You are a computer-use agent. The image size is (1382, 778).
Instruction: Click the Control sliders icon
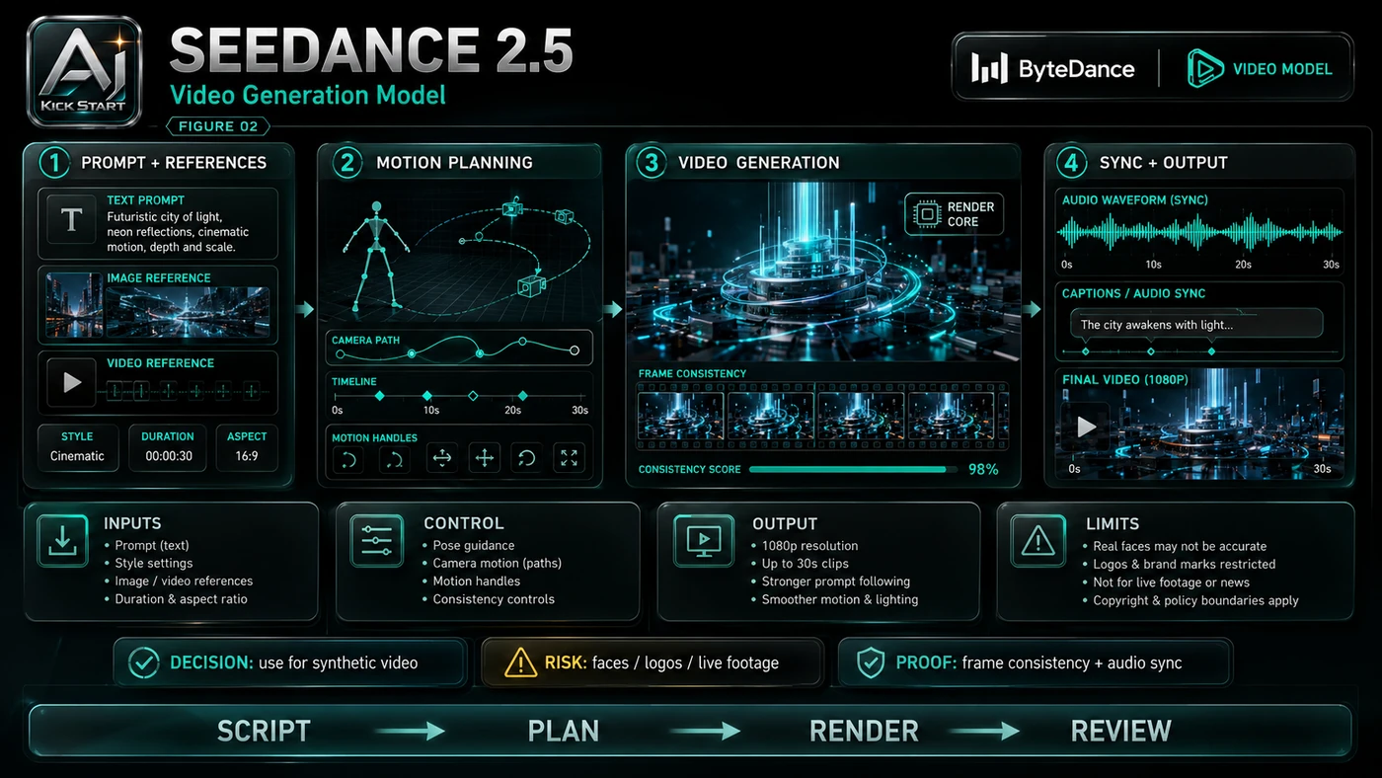click(x=377, y=540)
